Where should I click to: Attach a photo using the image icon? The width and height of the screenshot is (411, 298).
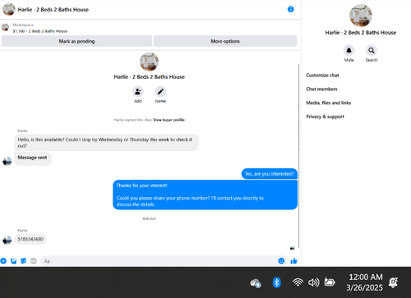(13, 261)
